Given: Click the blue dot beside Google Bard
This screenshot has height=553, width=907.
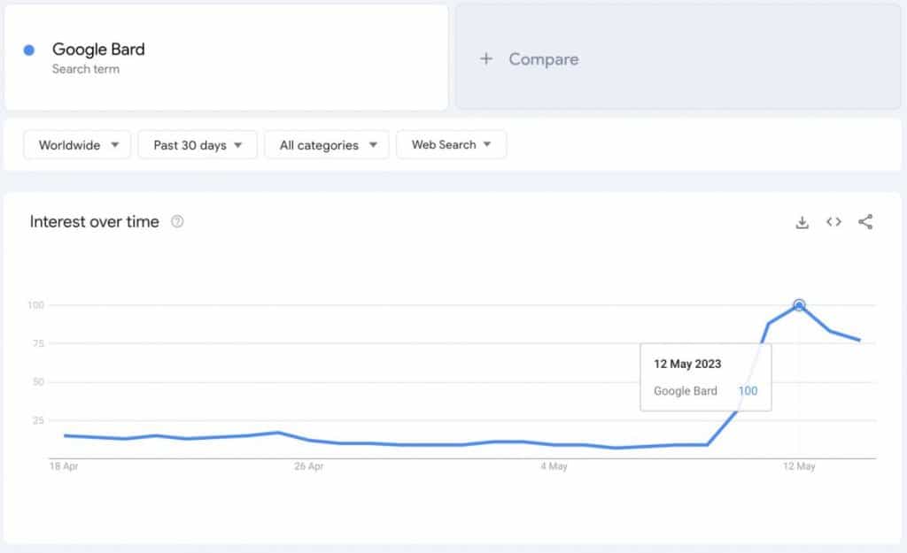Looking at the screenshot, I should coord(29,50).
